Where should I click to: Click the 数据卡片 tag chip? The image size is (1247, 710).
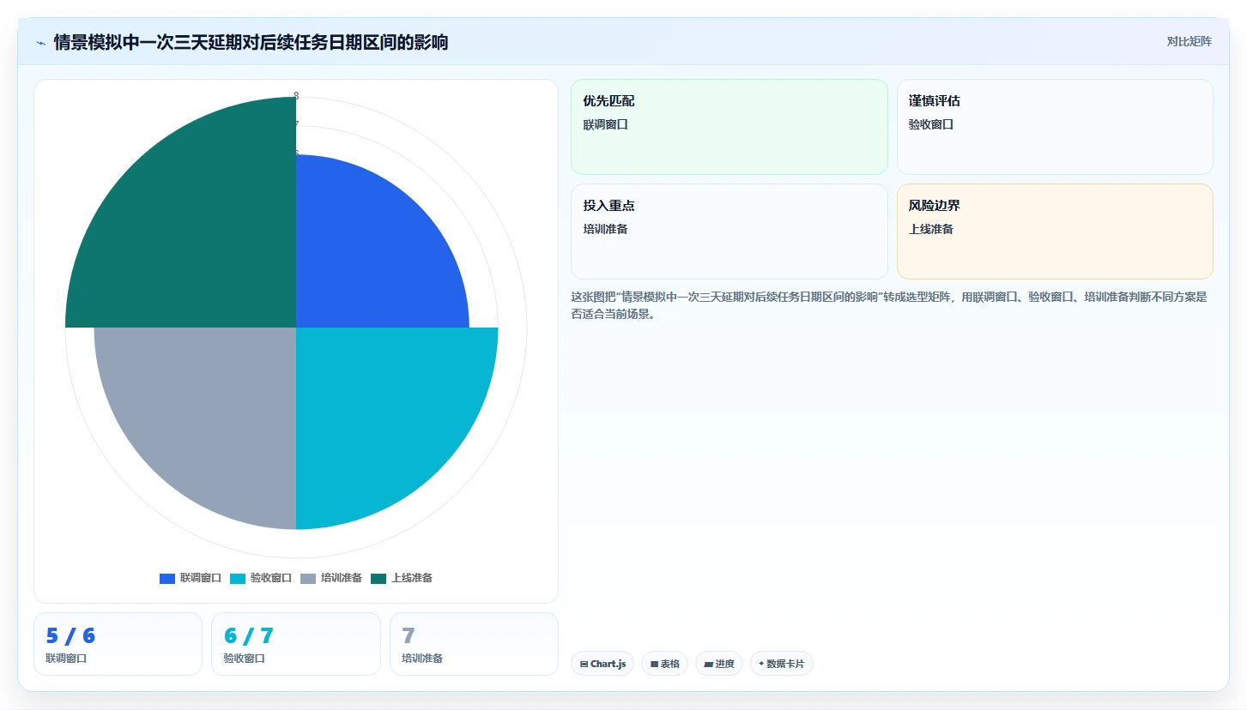pos(782,664)
